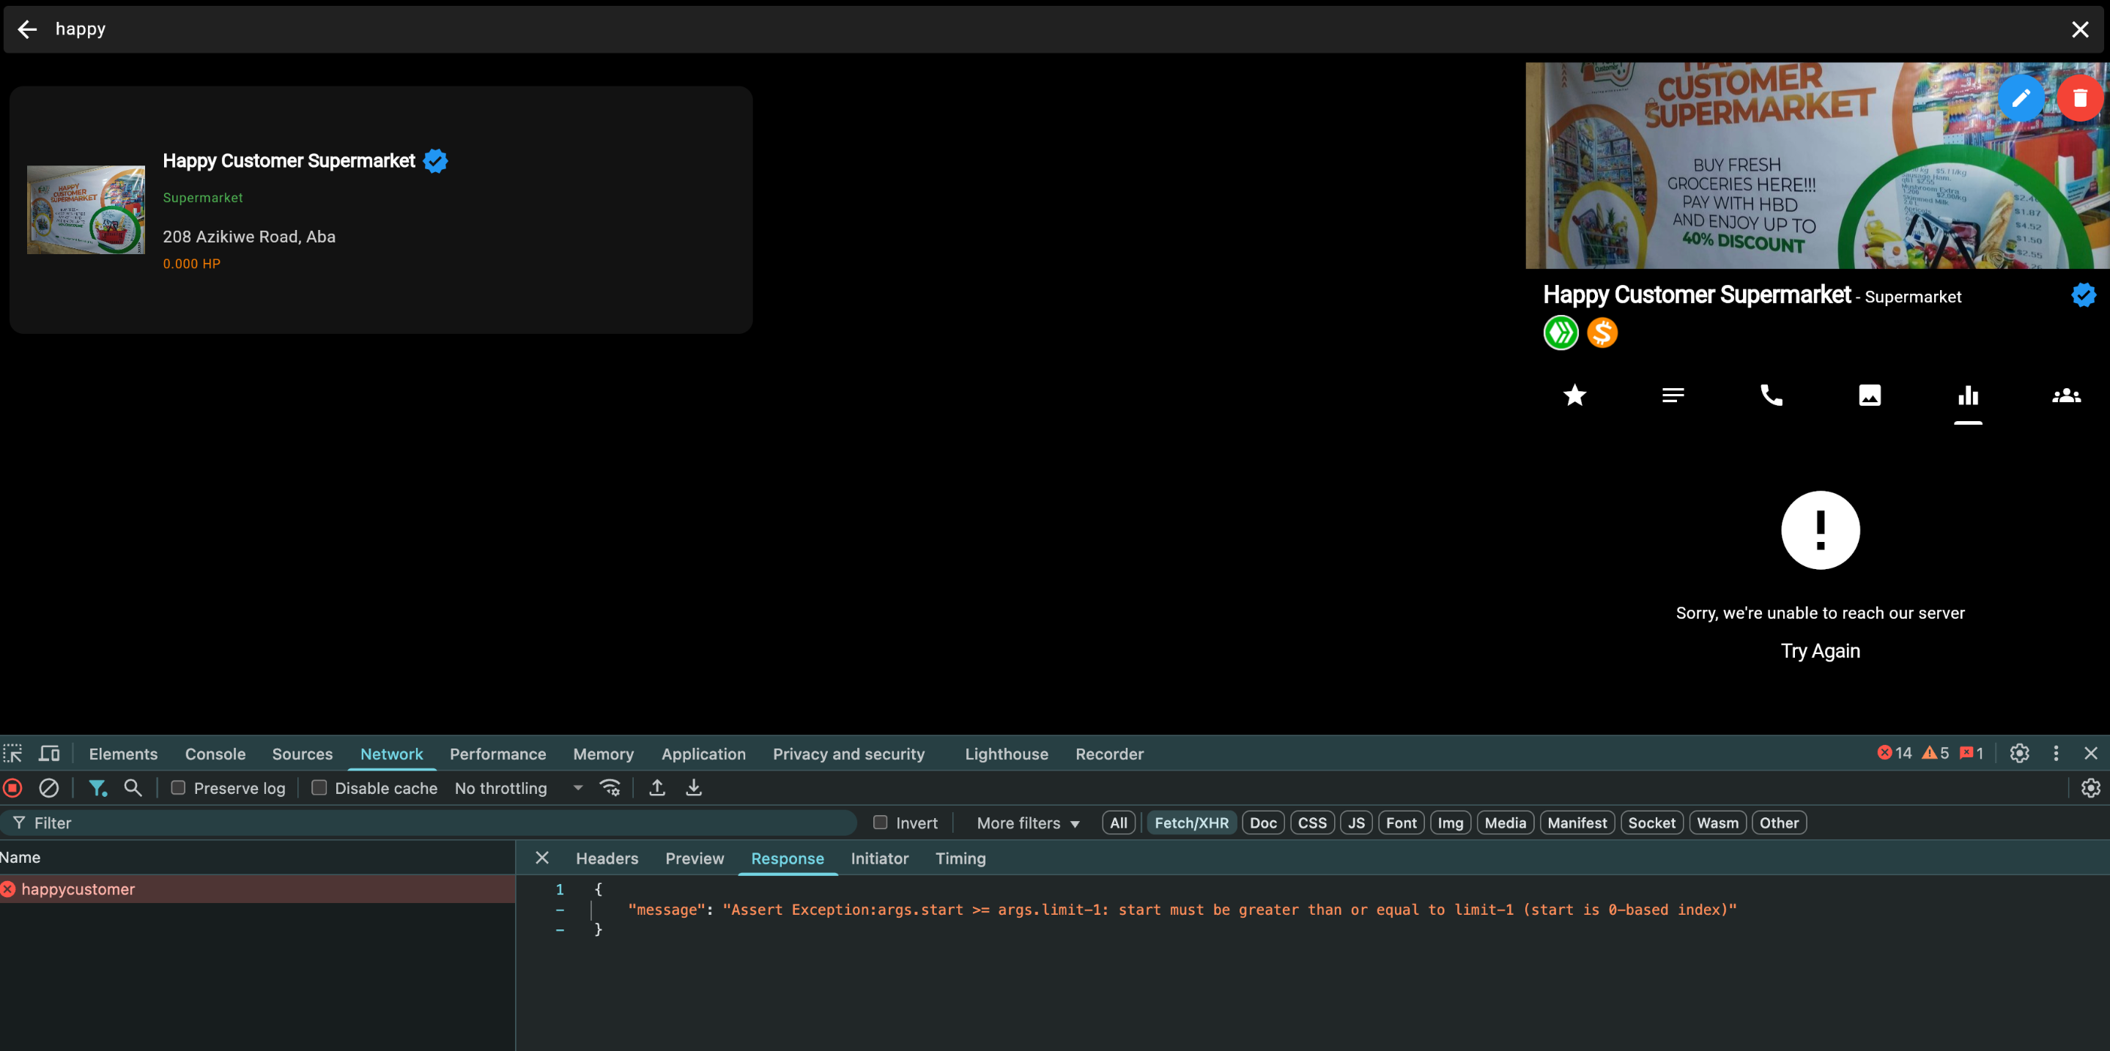Viewport: 2110px width, 1051px height.
Task: Click the 1 issue counter
Action: click(x=1972, y=753)
